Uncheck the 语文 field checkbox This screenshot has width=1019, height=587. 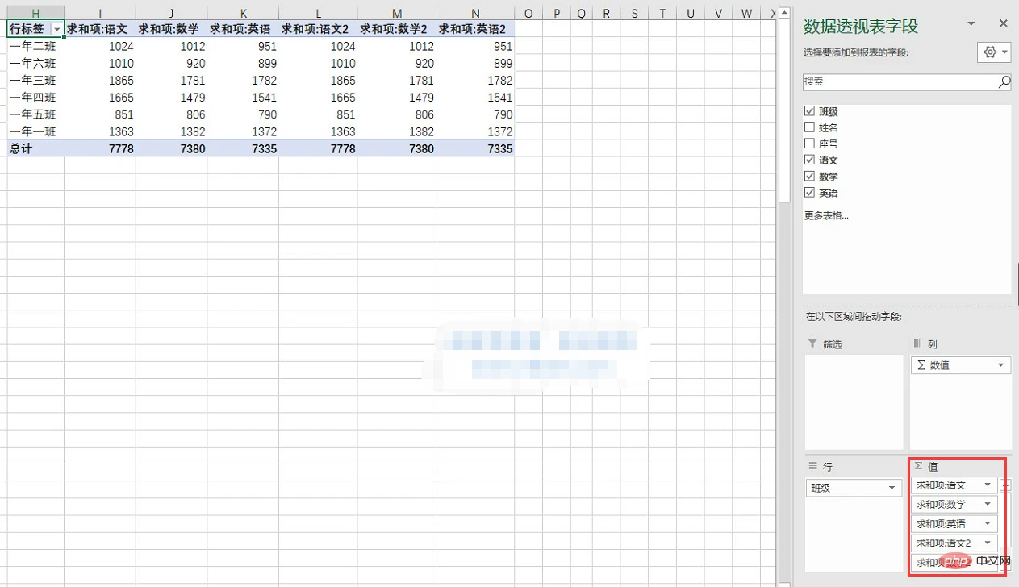(809, 160)
